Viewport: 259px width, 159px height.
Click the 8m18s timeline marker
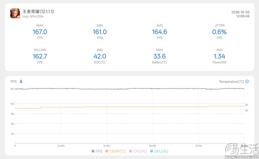tap(153, 146)
